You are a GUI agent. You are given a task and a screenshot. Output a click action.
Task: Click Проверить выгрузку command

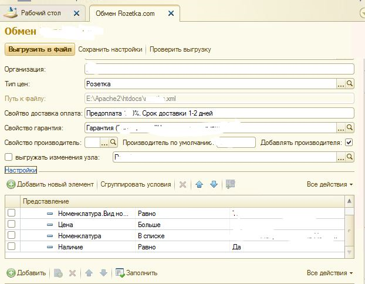(180, 49)
